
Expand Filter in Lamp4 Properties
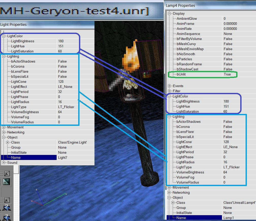pos(169,91)
